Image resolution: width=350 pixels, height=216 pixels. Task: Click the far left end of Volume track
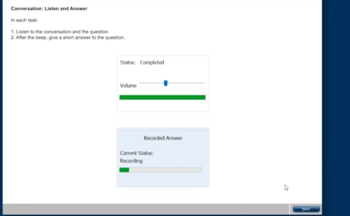pos(140,83)
